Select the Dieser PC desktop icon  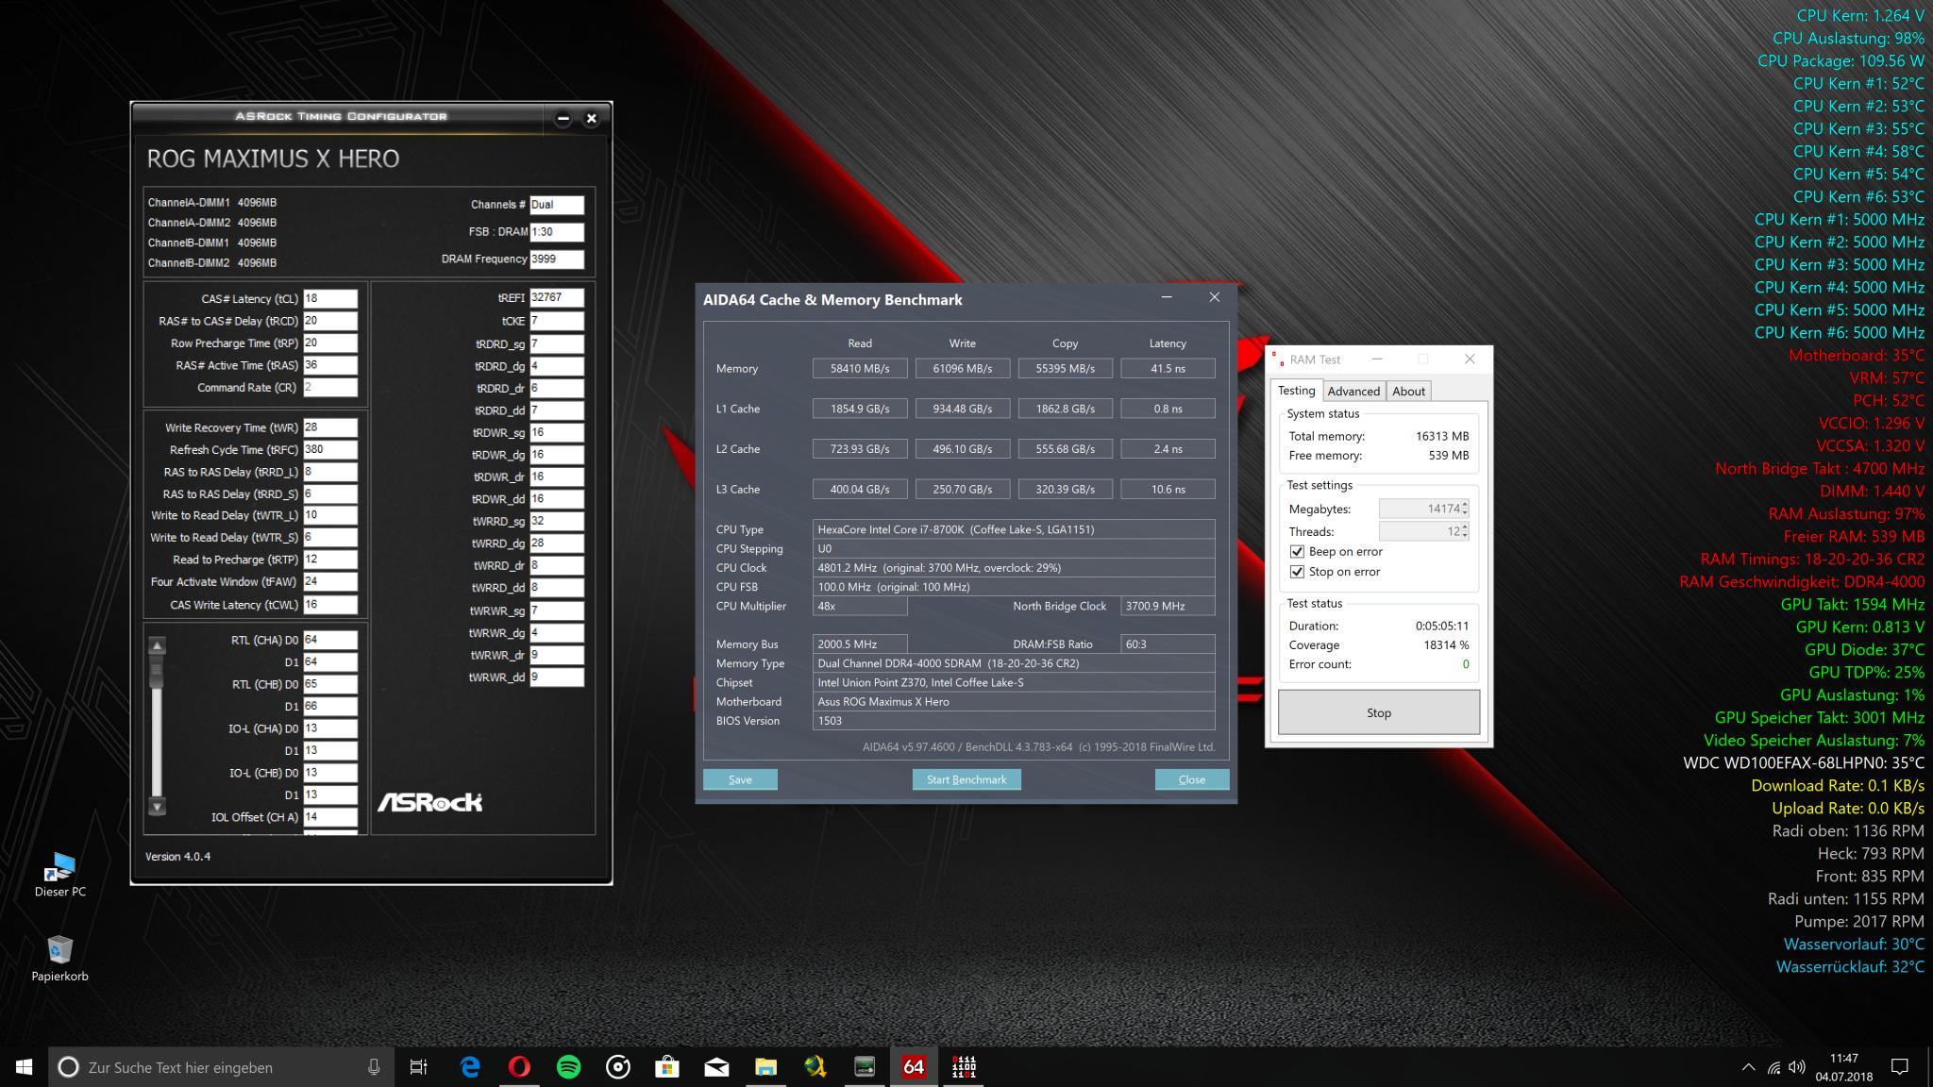click(60, 874)
